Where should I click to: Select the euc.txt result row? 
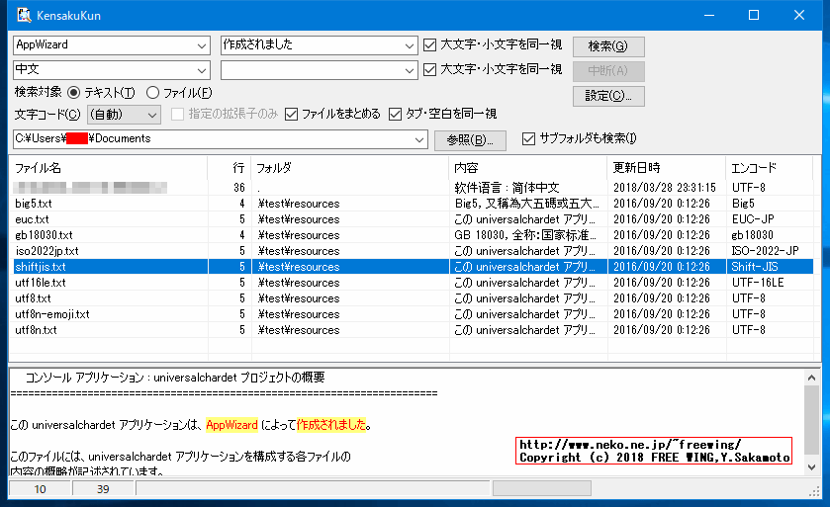[x=413, y=219]
